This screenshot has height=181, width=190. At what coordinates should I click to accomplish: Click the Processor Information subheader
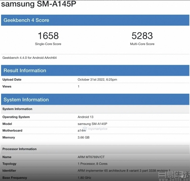coord(20,149)
